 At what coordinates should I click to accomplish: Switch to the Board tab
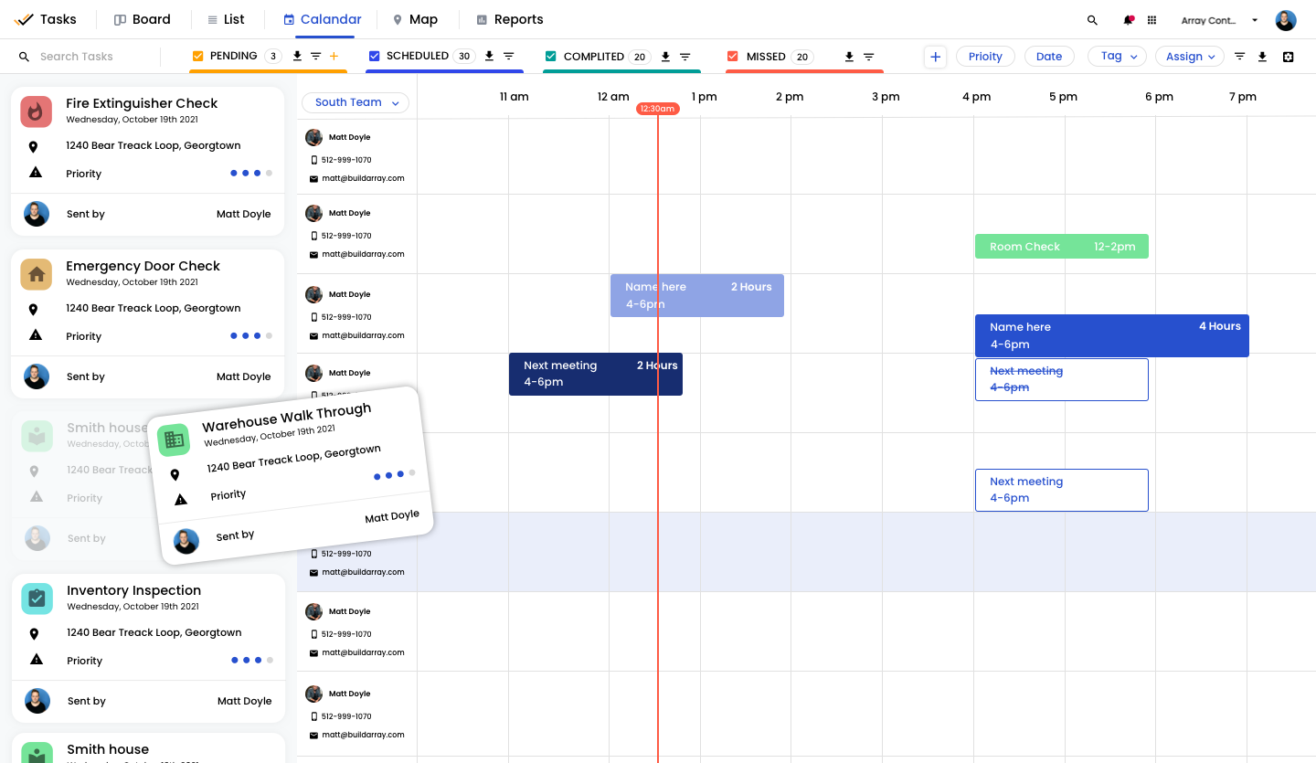click(x=143, y=19)
